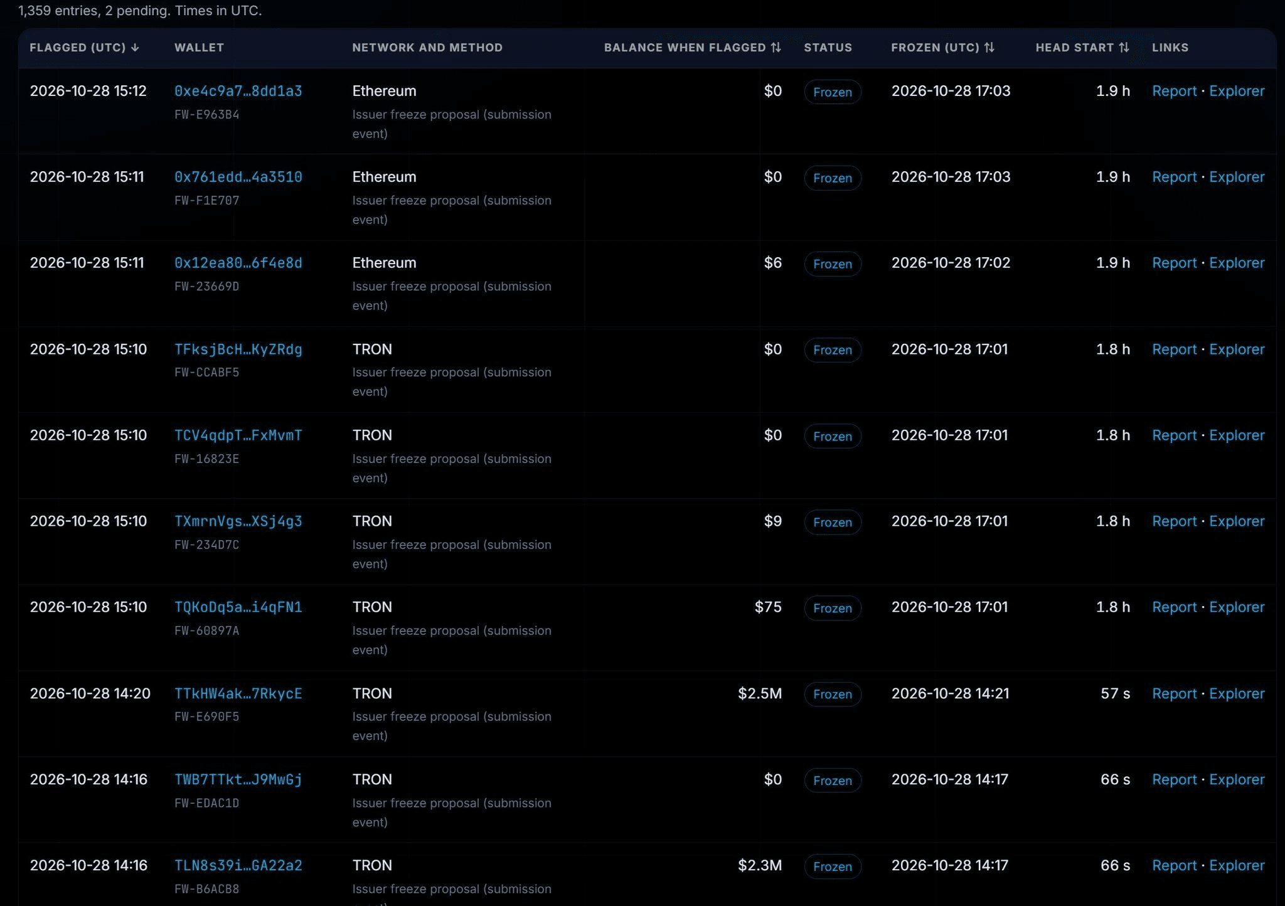Screen dimensions: 1285x906
Task: Select tracking ID FW-E690F5
Action: click(206, 717)
